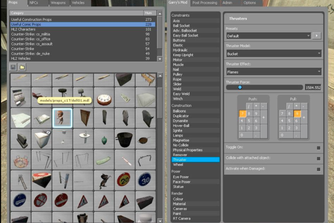334x223 pixels.
Task: Select key 0 on the Pull numpad
Action: point(286,135)
